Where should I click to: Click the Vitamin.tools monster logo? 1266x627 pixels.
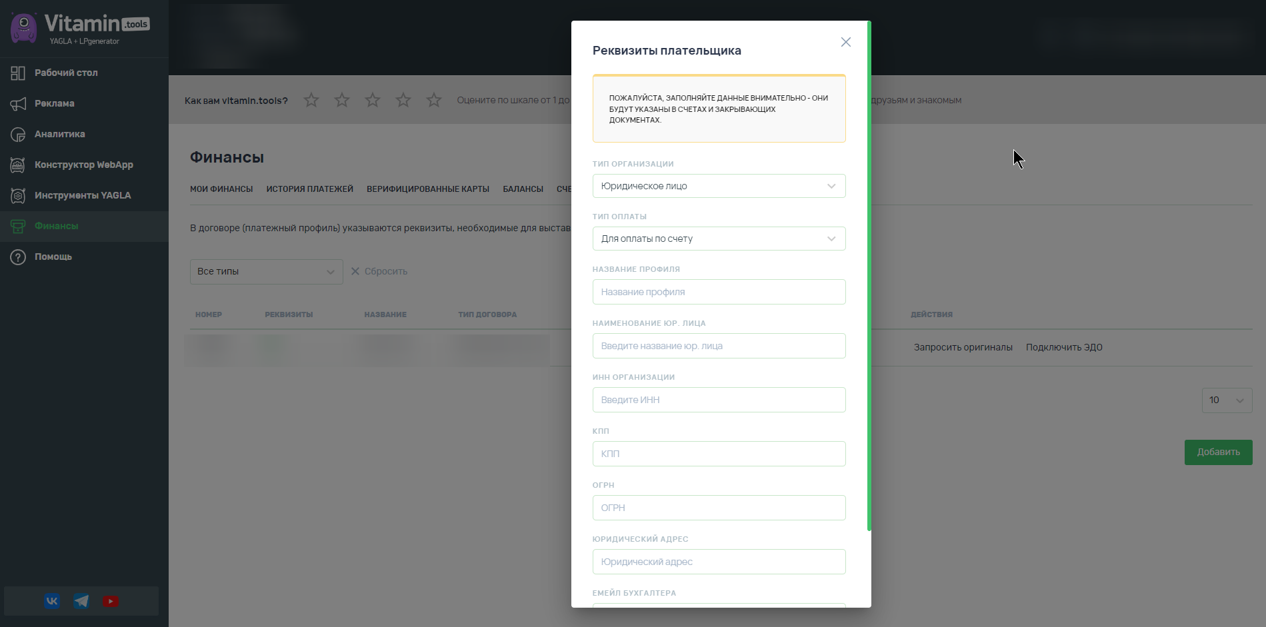[x=24, y=27]
